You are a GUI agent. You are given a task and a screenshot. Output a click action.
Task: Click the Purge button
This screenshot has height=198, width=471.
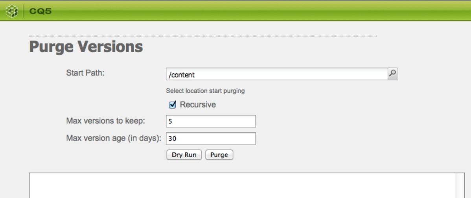click(x=219, y=155)
